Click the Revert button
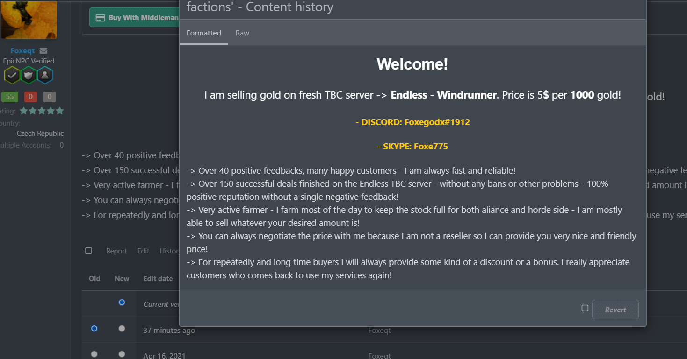The width and height of the screenshot is (687, 359). click(x=615, y=310)
